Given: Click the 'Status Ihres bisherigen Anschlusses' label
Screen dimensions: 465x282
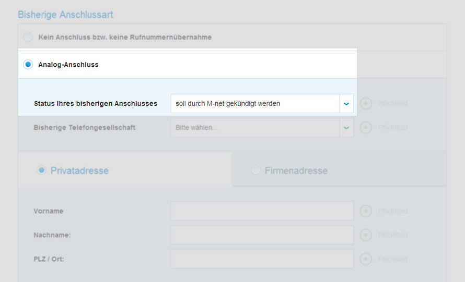Looking at the screenshot, I should [96, 104].
